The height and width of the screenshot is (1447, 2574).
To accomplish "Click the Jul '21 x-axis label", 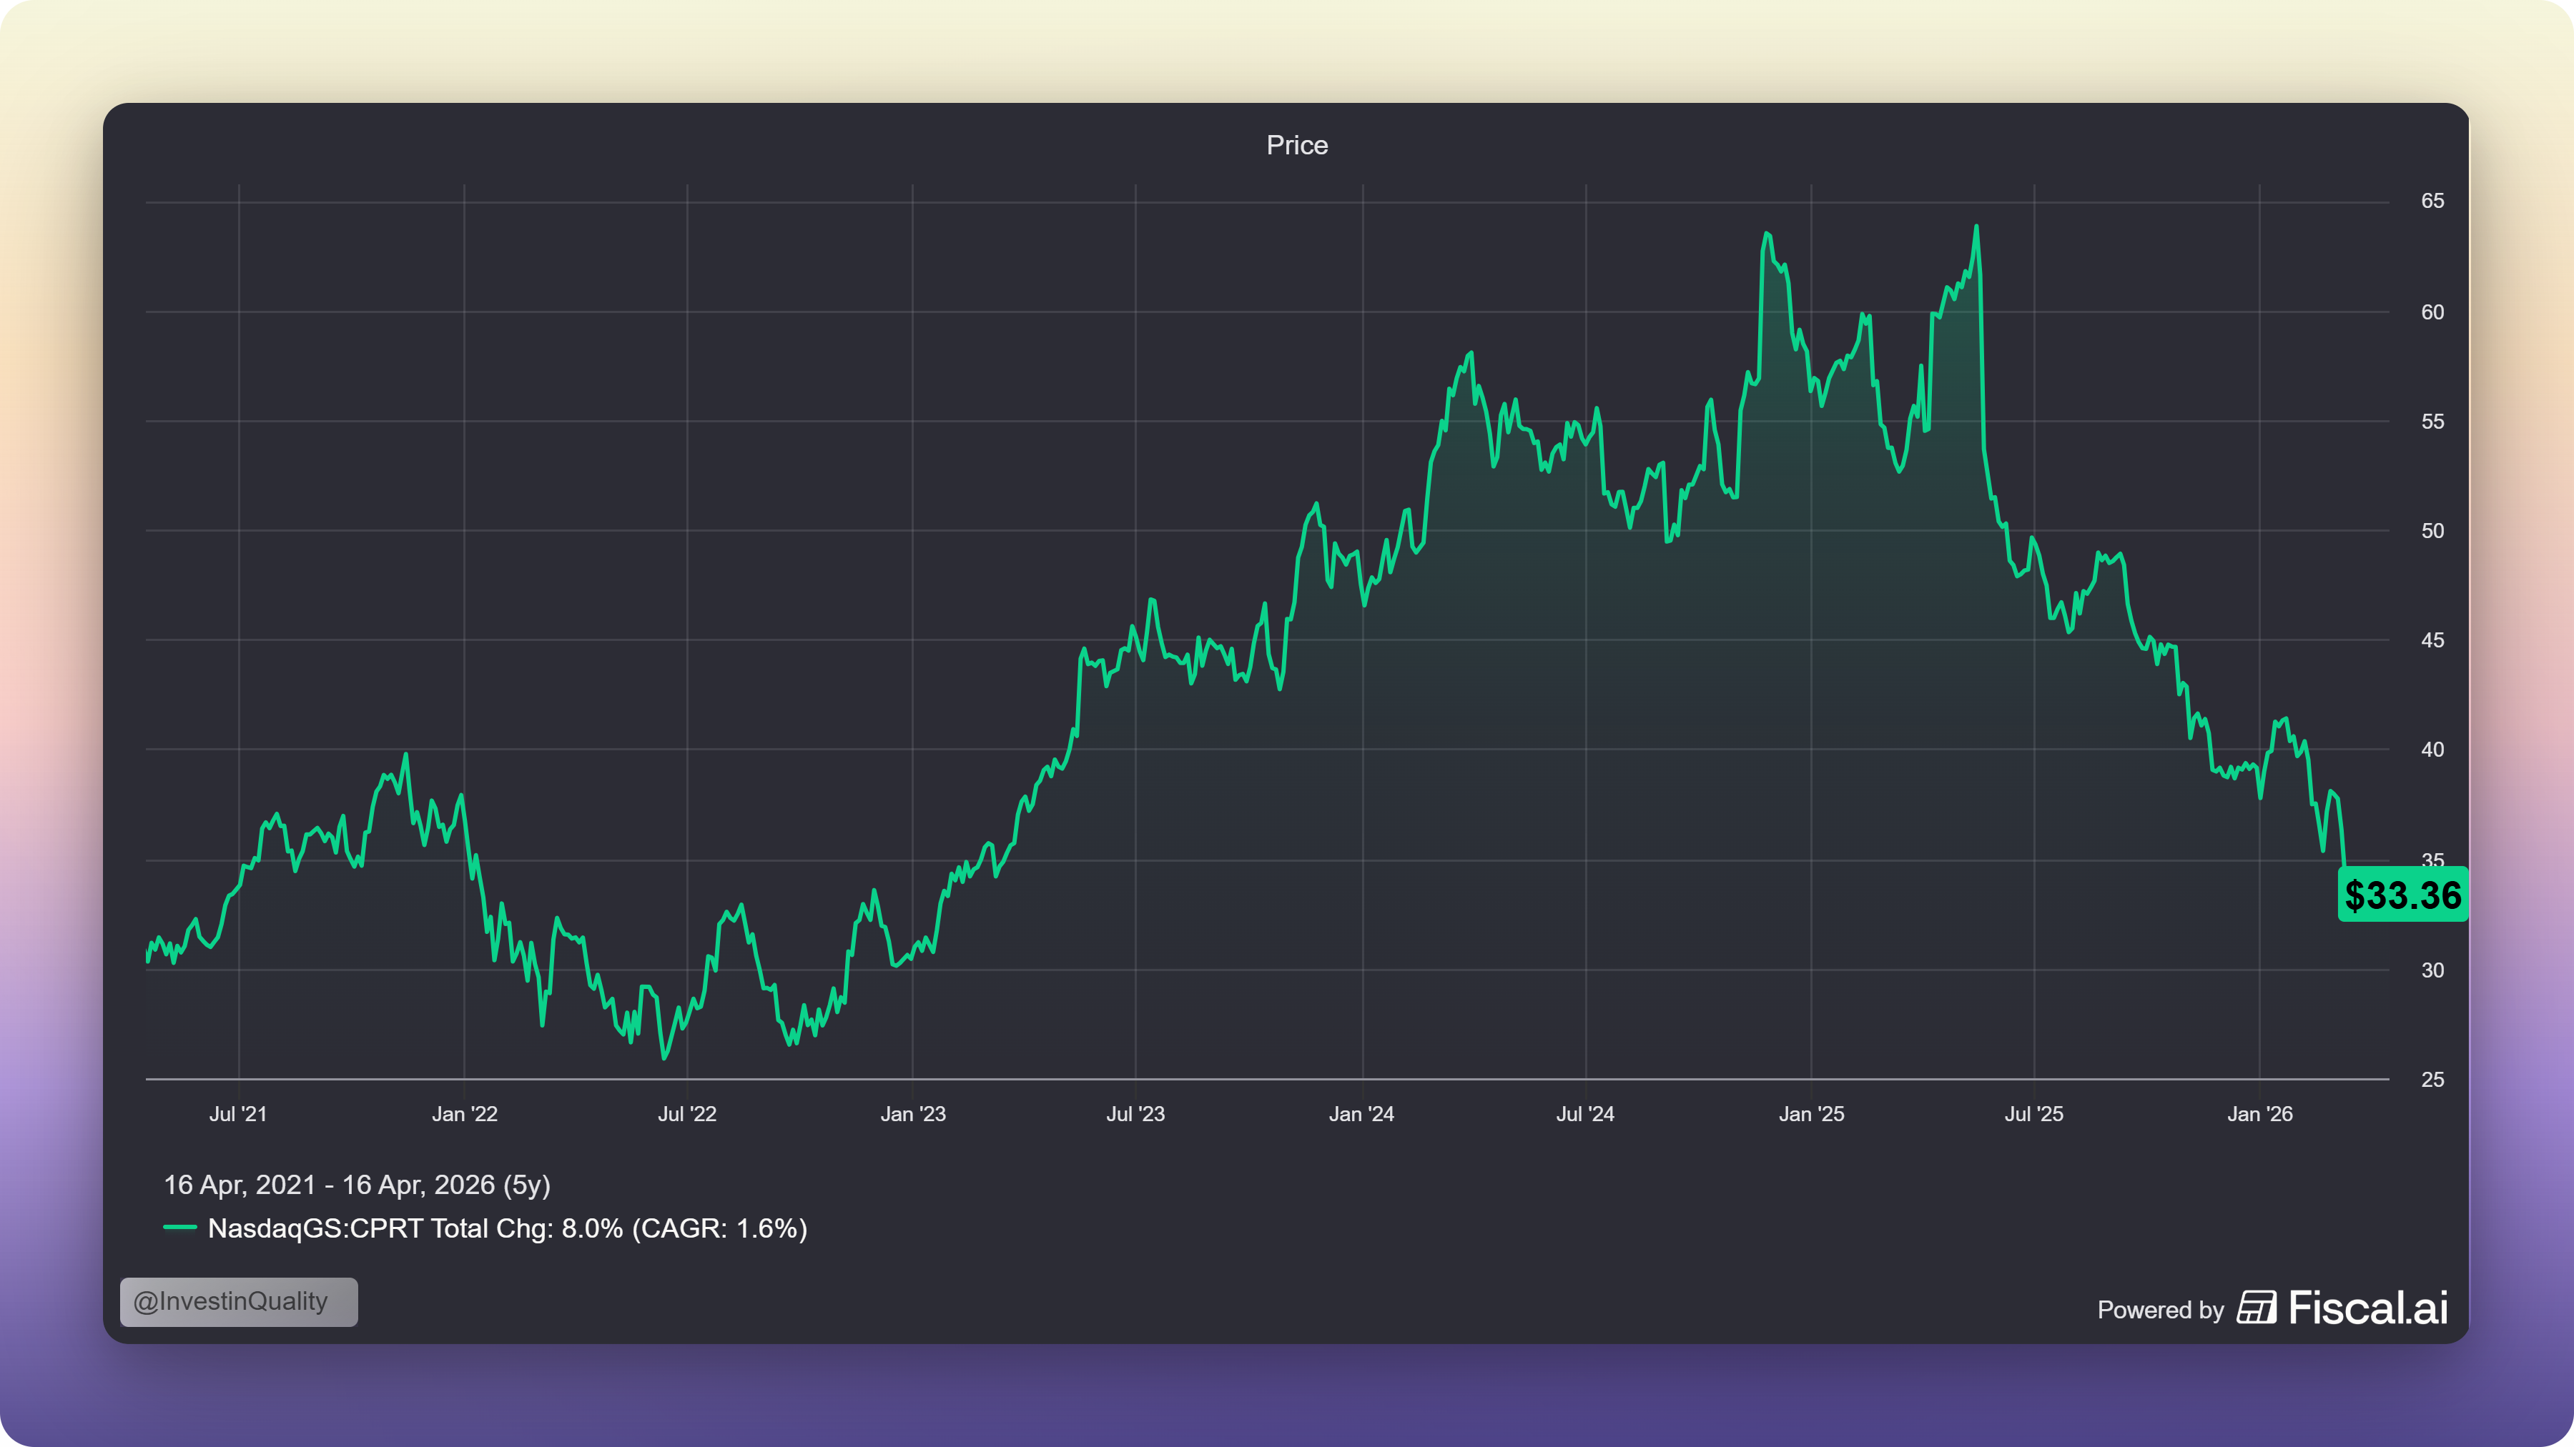I will pos(238,1113).
